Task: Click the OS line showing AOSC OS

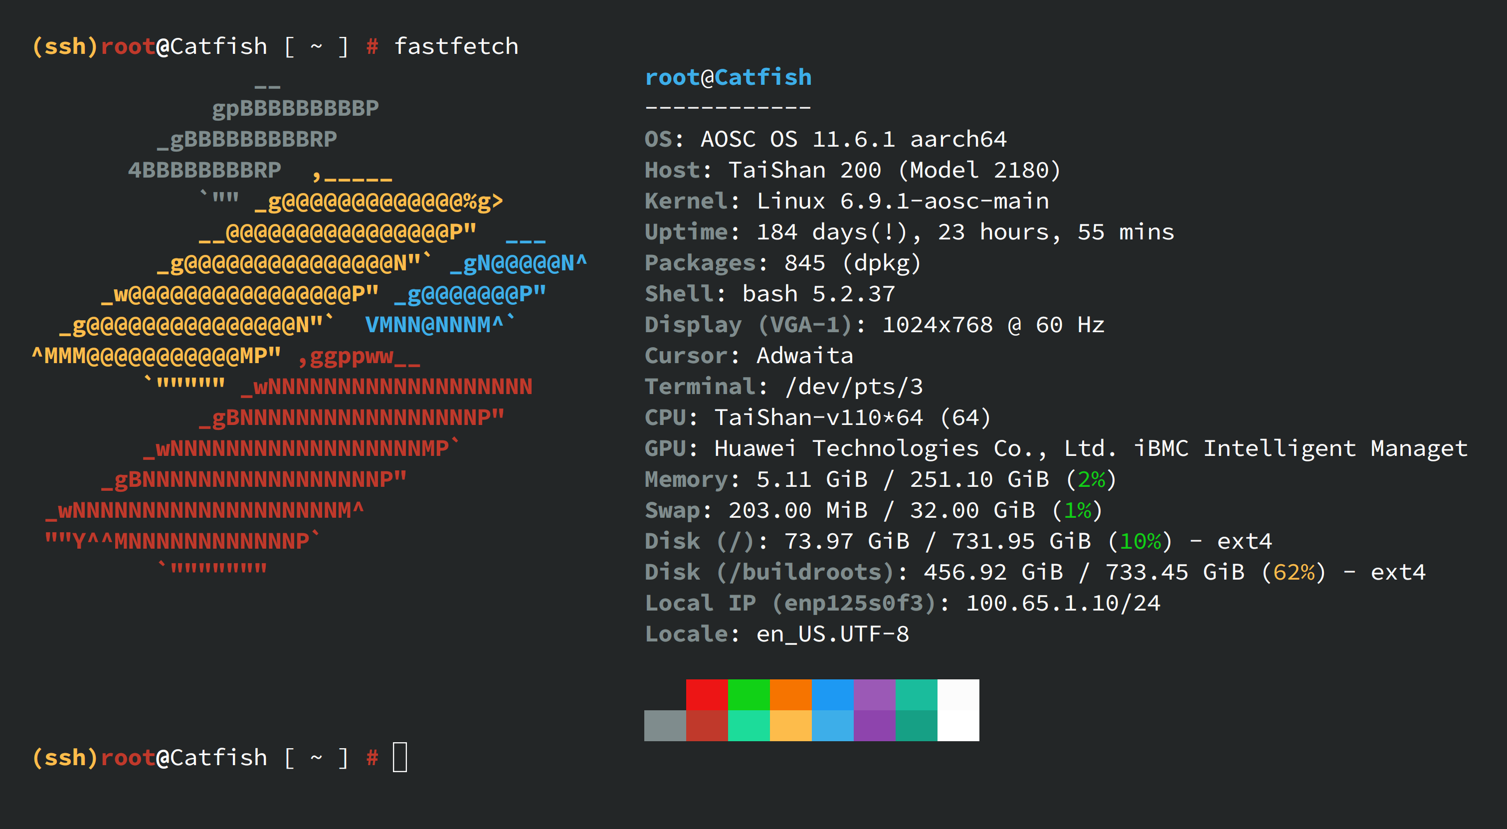Action: tap(825, 139)
